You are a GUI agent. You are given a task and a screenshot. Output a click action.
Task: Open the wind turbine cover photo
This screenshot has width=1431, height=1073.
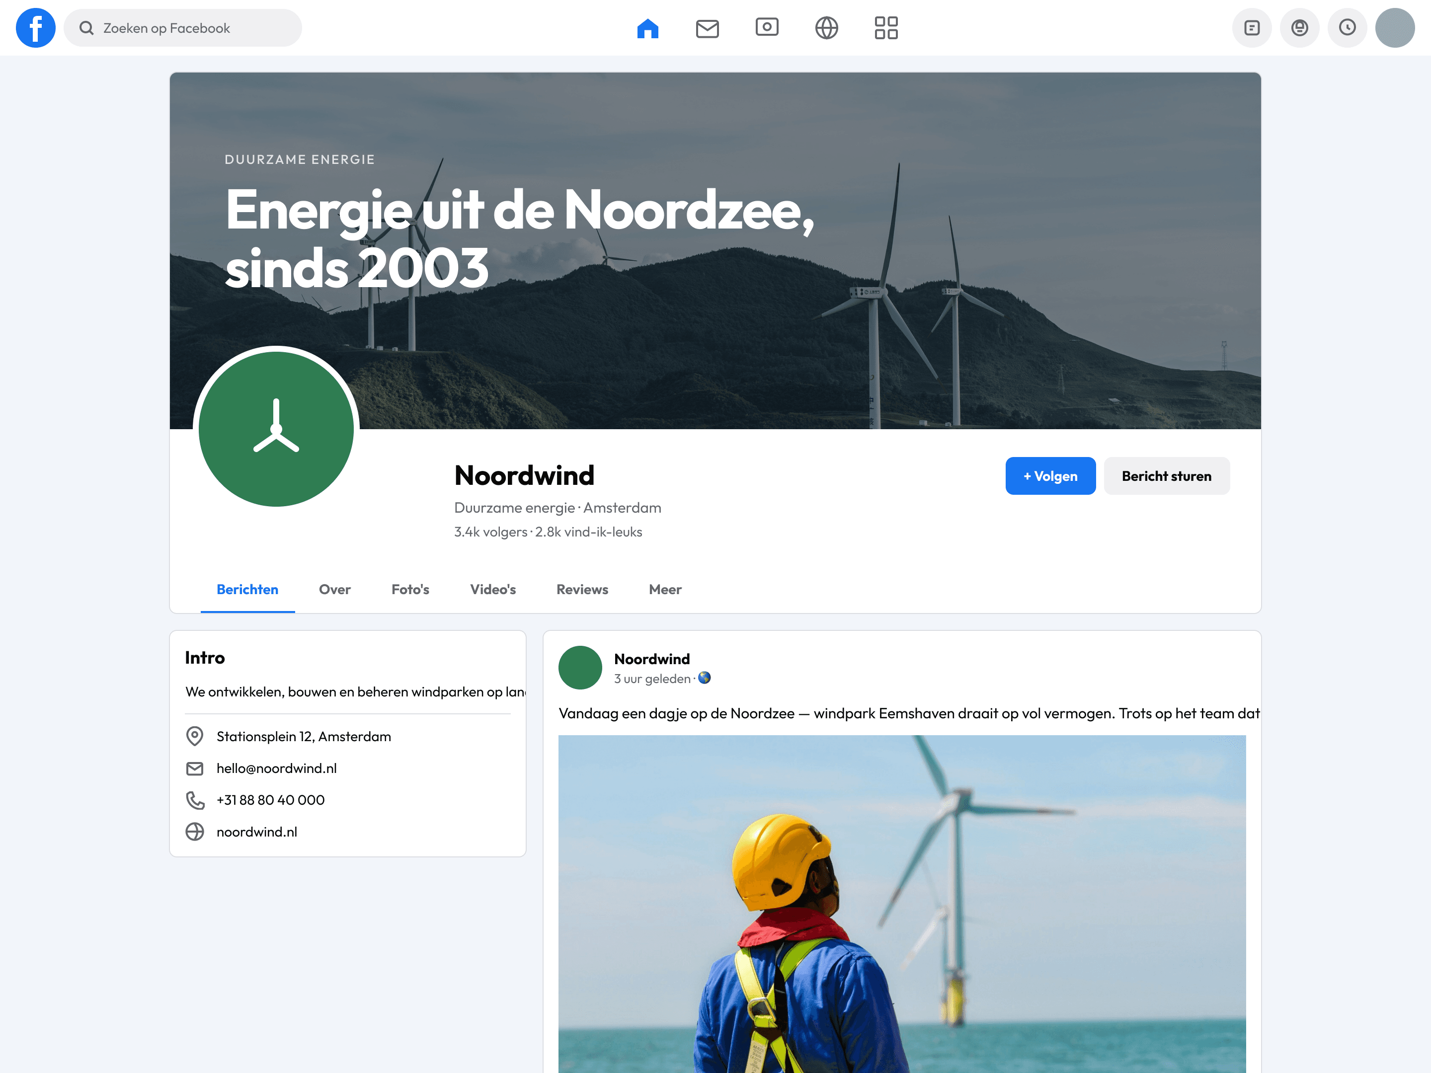[x=715, y=250]
